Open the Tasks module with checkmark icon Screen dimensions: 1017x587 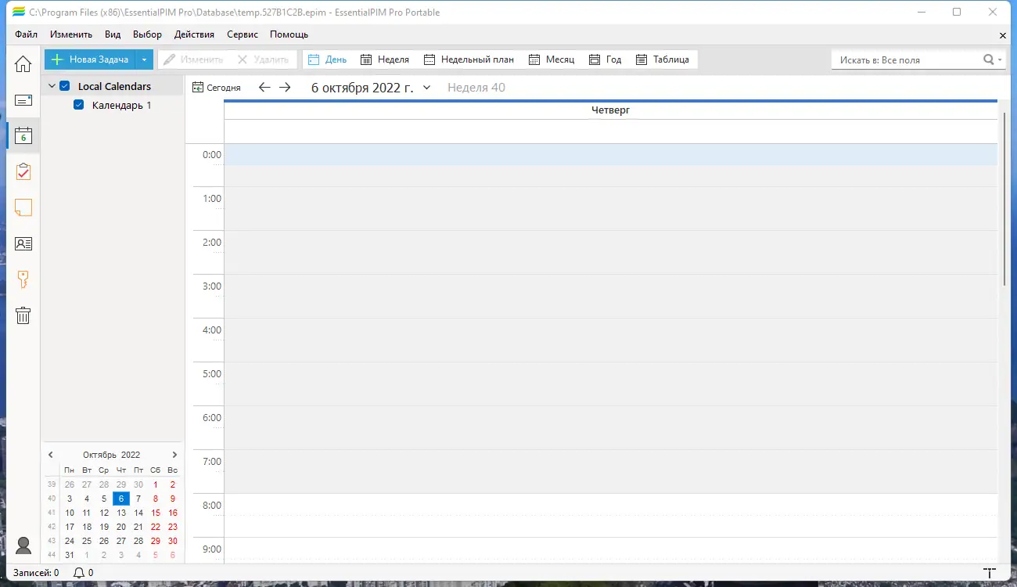(x=23, y=171)
